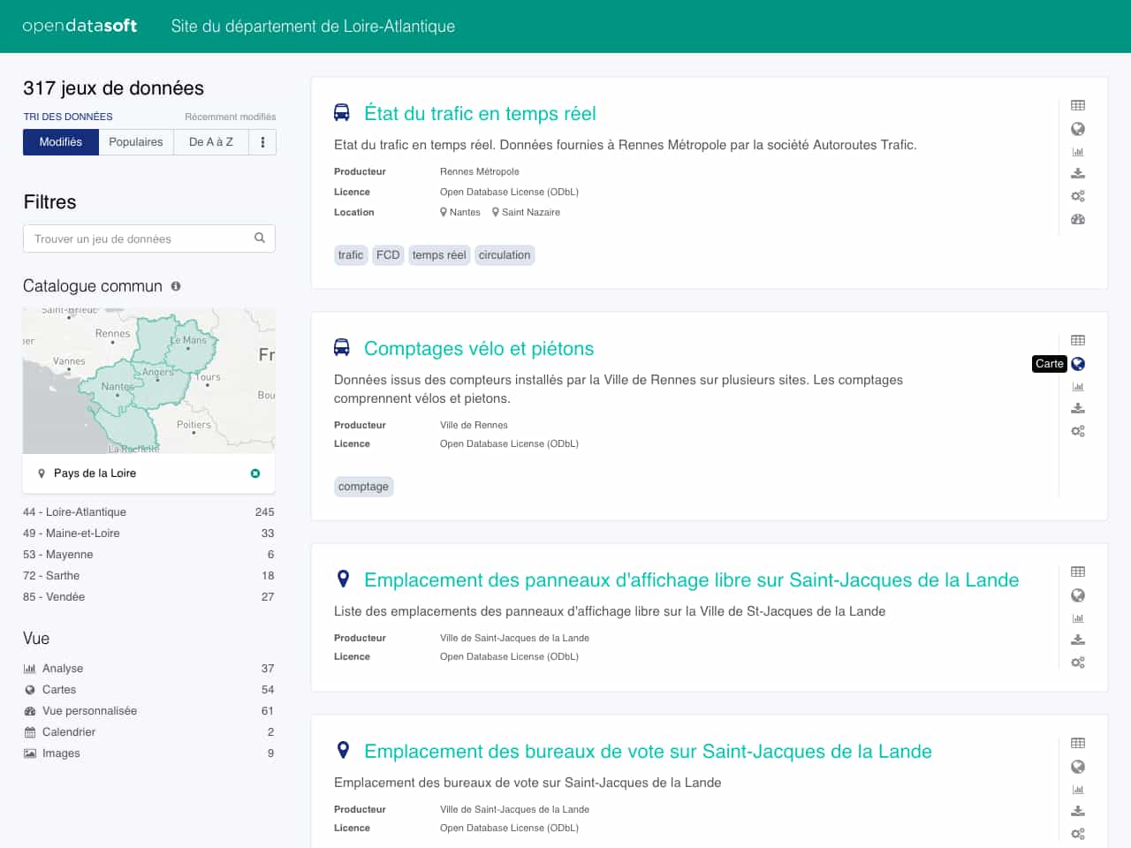This screenshot has height=848, width=1131.
Task: Filter by 44 - Loire-Atlantique
Action: click(x=75, y=512)
